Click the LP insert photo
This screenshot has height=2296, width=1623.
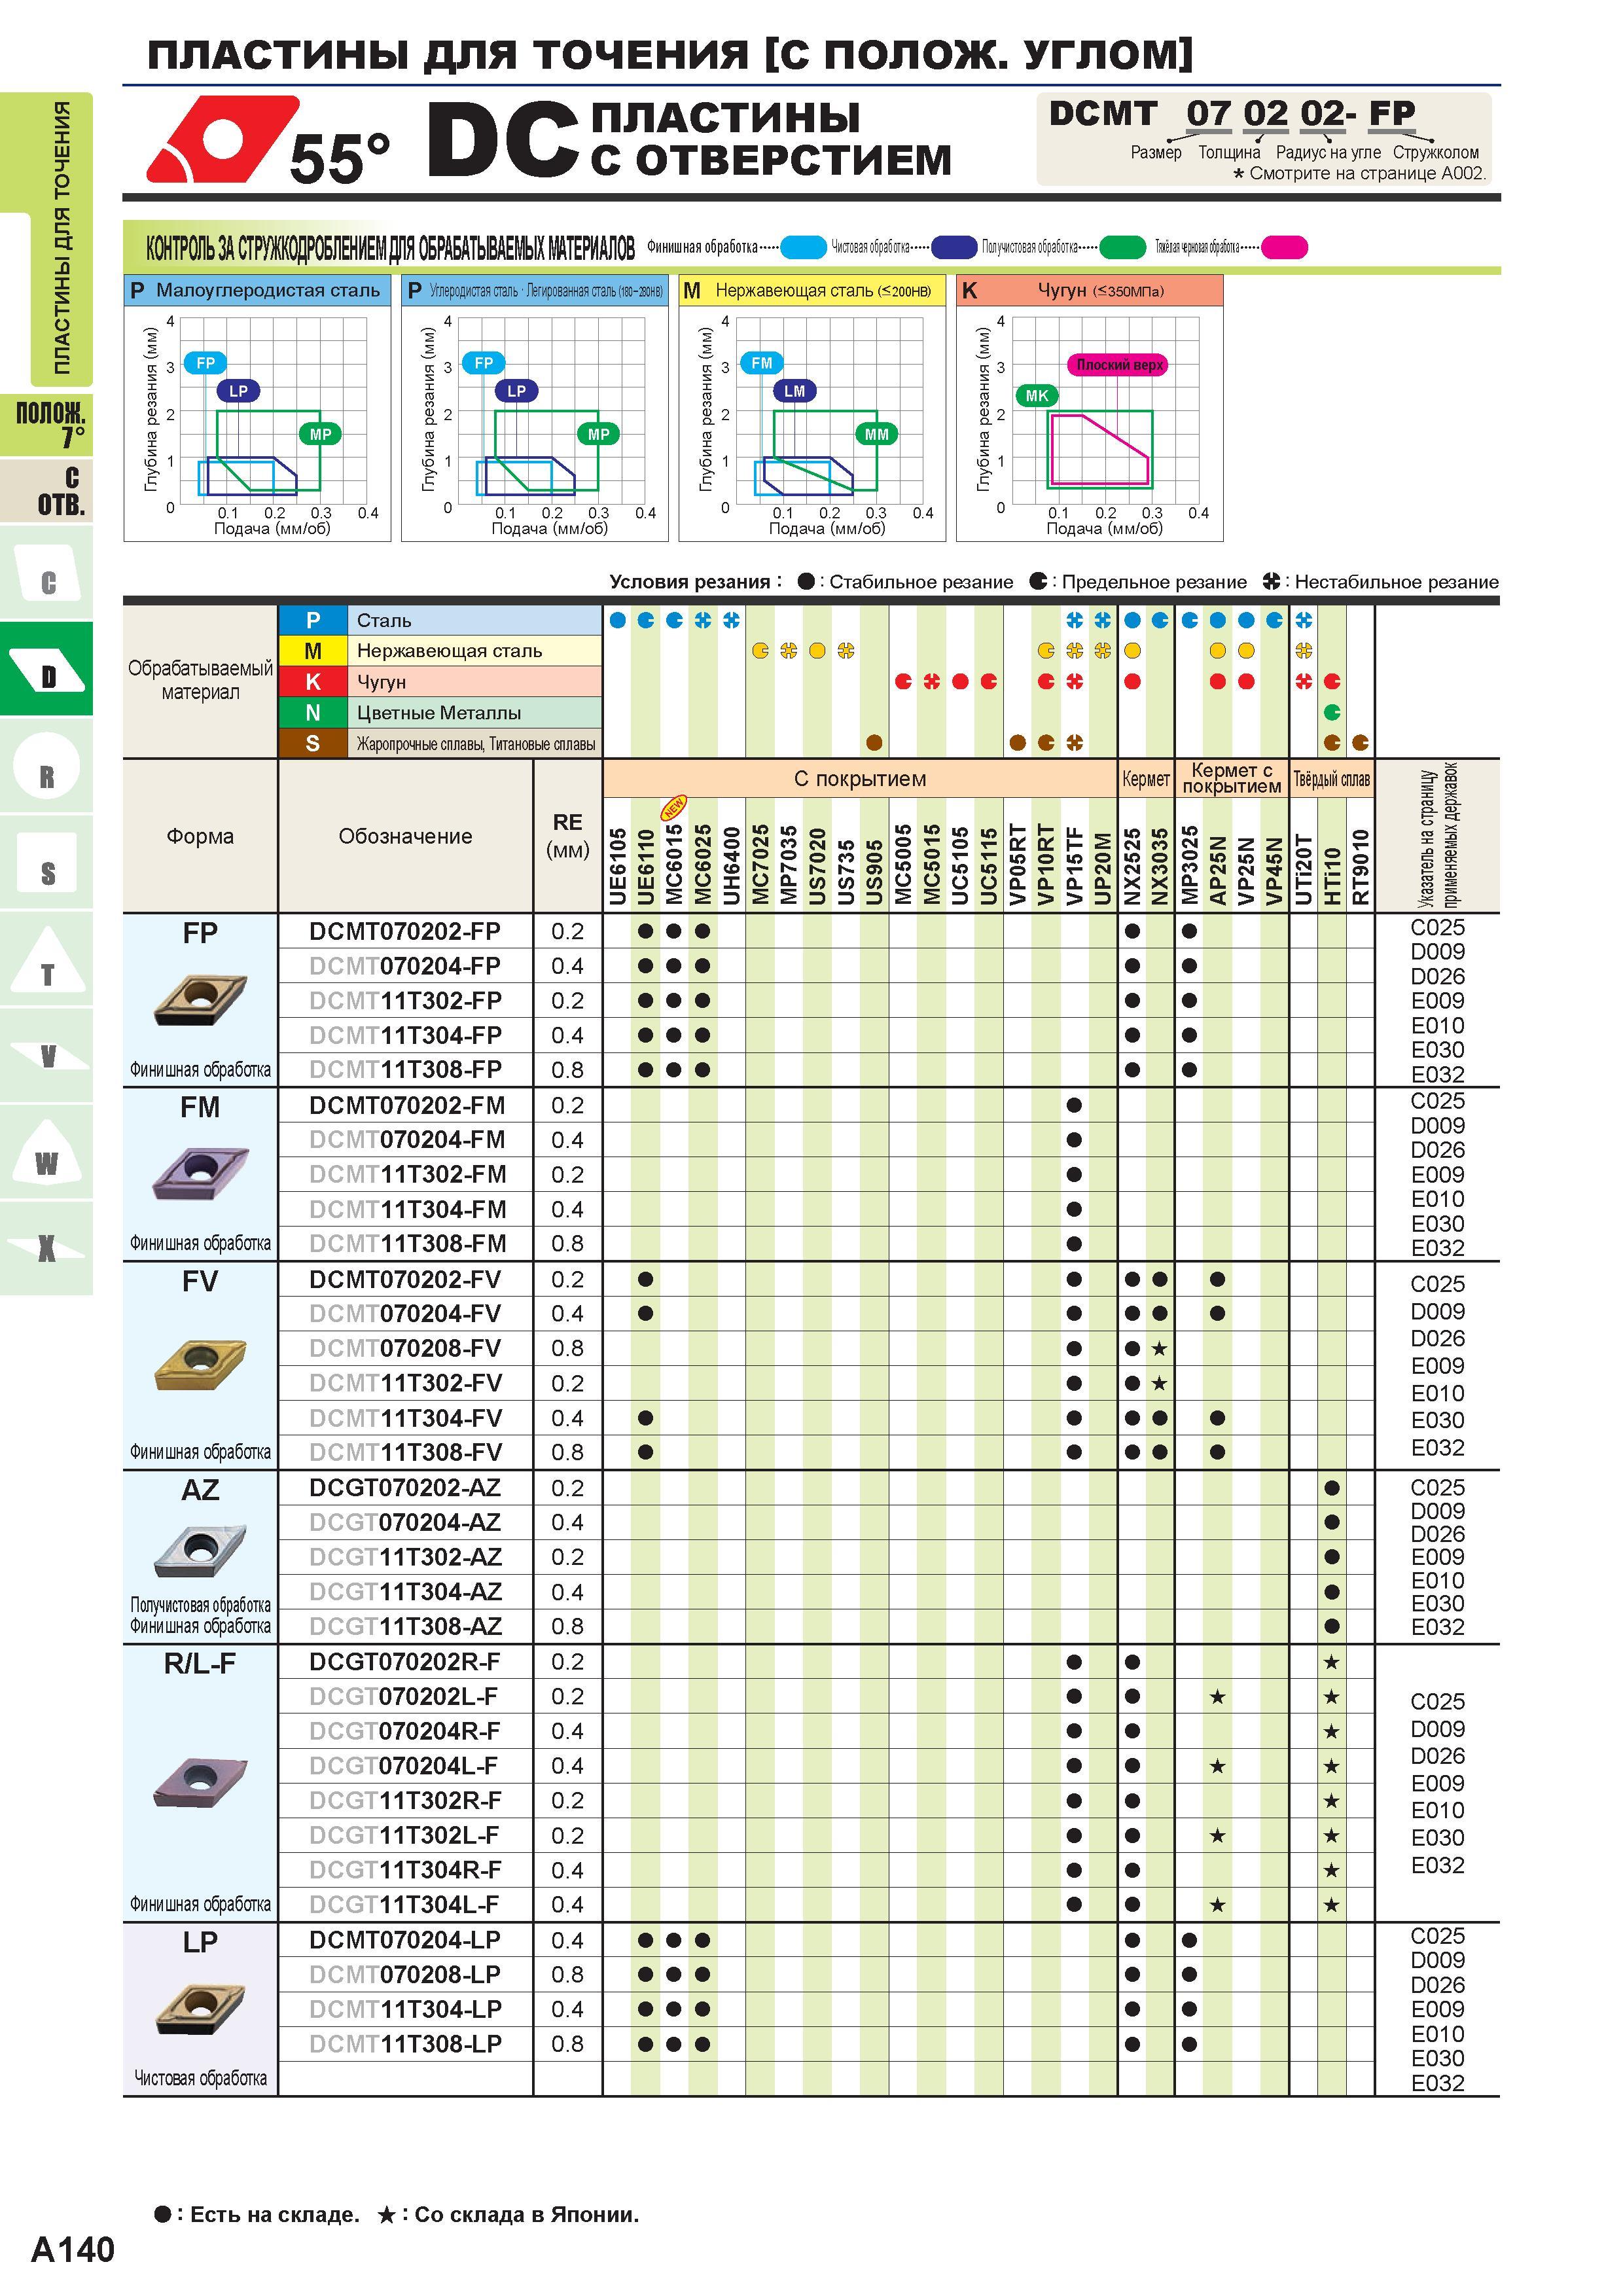point(200,2008)
